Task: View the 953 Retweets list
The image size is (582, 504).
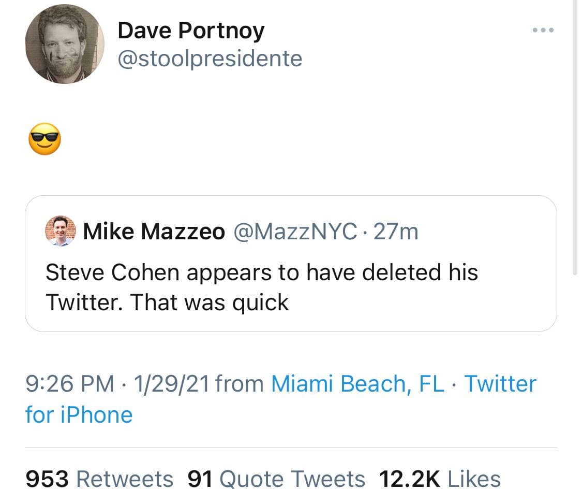Action: pos(99,479)
